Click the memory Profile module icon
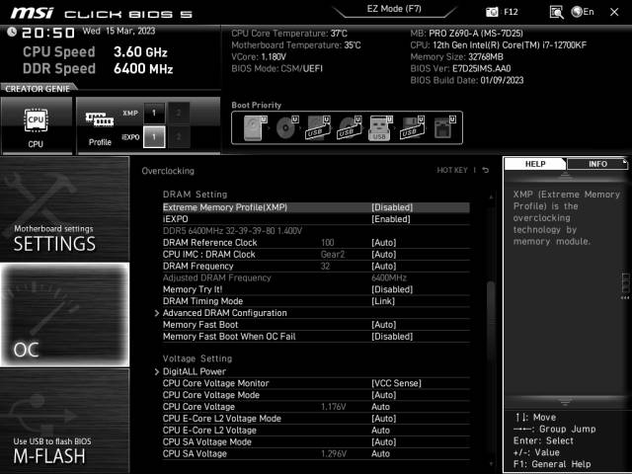This screenshot has height=474, width=632. 100,119
